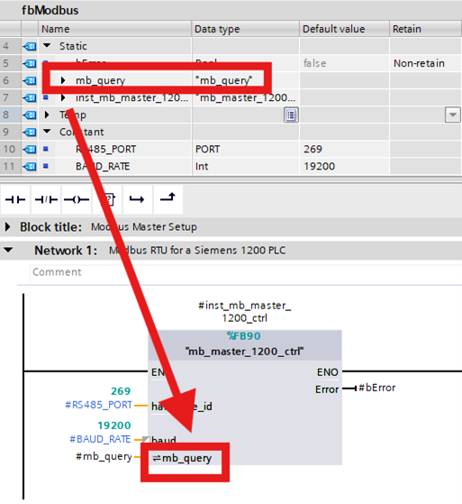This screenshot has height=504, width=462.
Task: Select the PORT data type cell
Action: click(246, 149)
